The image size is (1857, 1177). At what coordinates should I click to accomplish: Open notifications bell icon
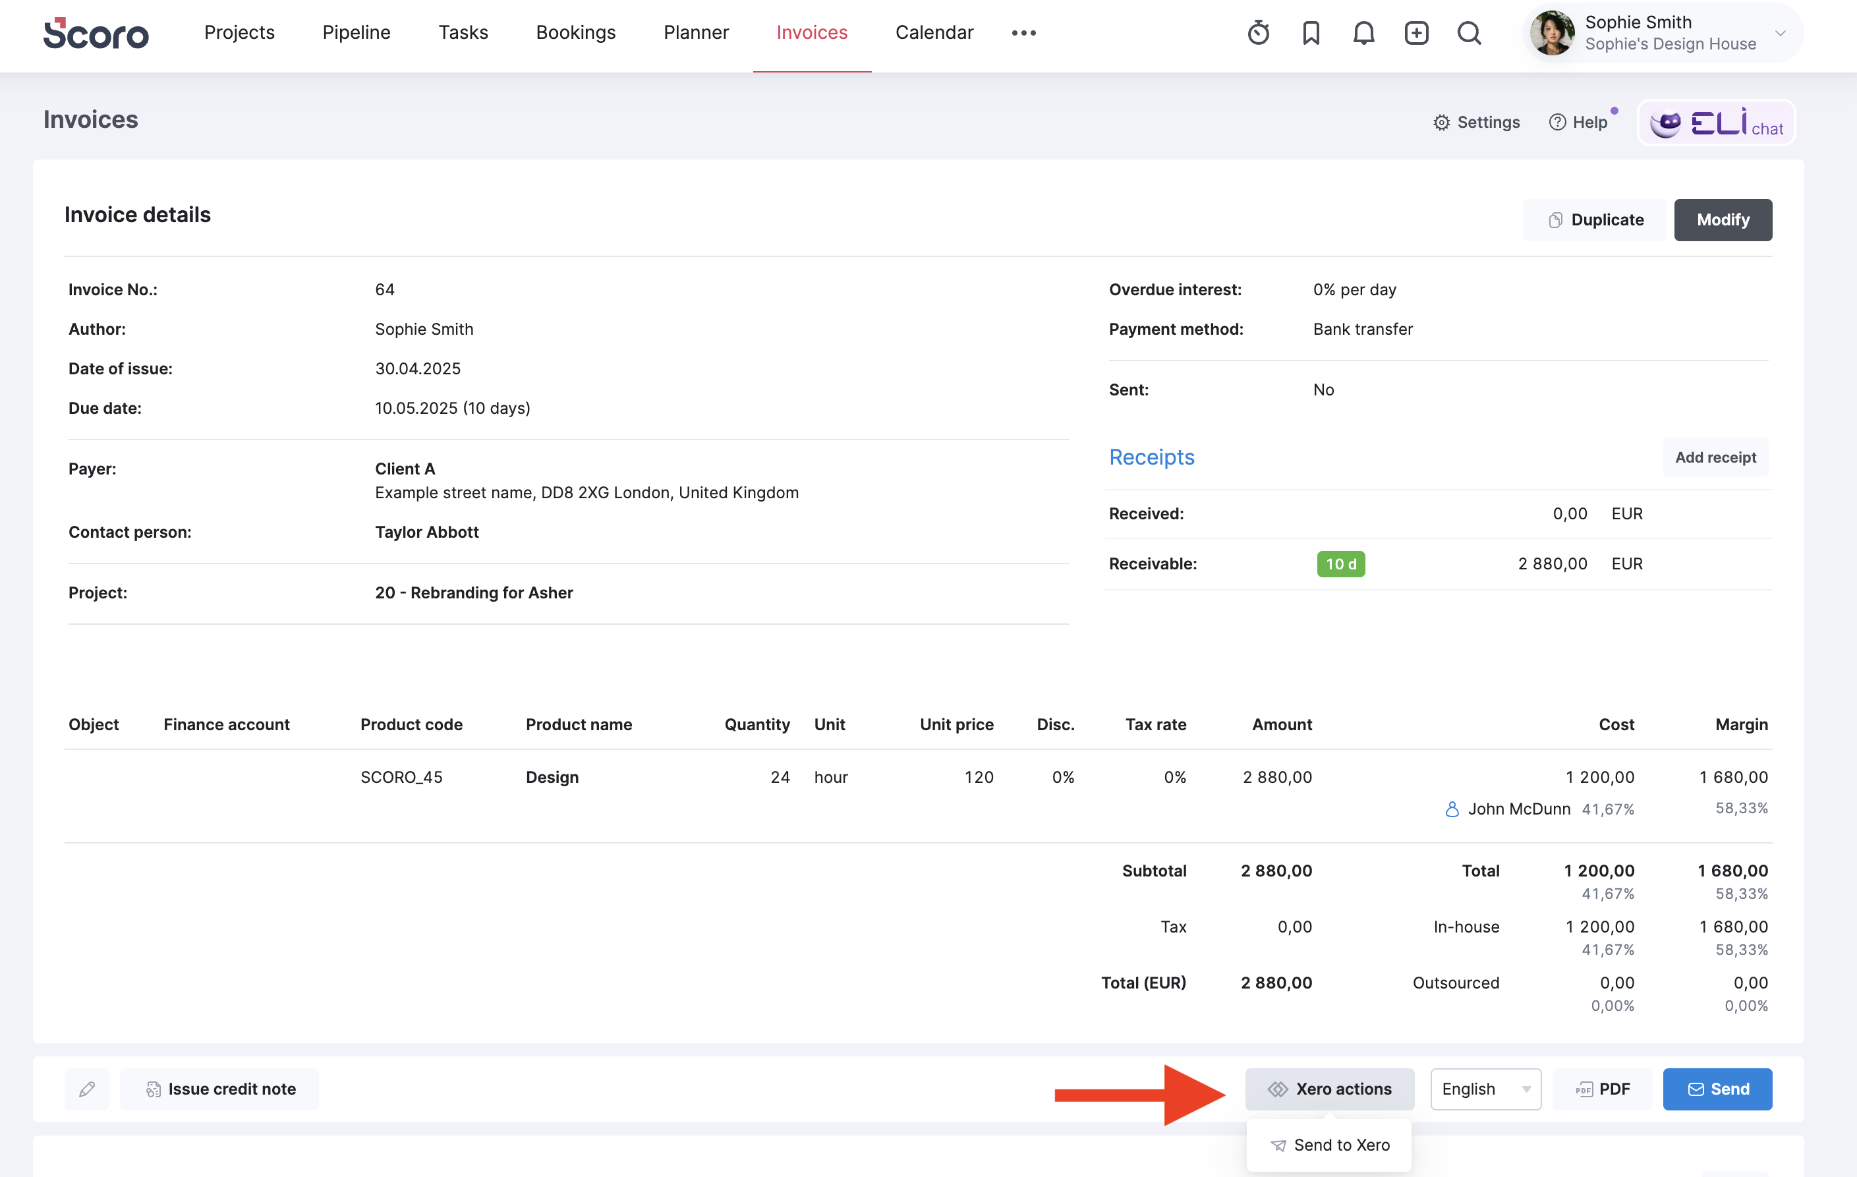pos(1363,33)
